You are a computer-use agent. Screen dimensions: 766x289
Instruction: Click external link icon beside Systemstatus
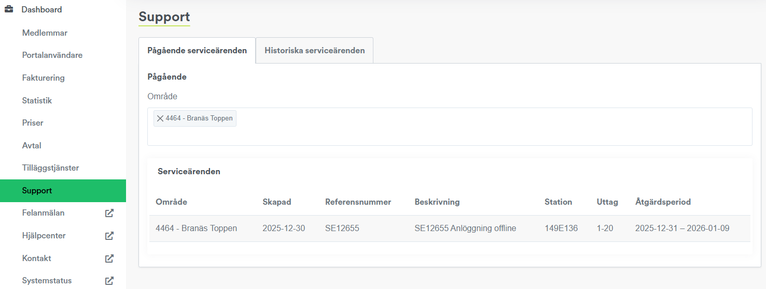[109, 281]
